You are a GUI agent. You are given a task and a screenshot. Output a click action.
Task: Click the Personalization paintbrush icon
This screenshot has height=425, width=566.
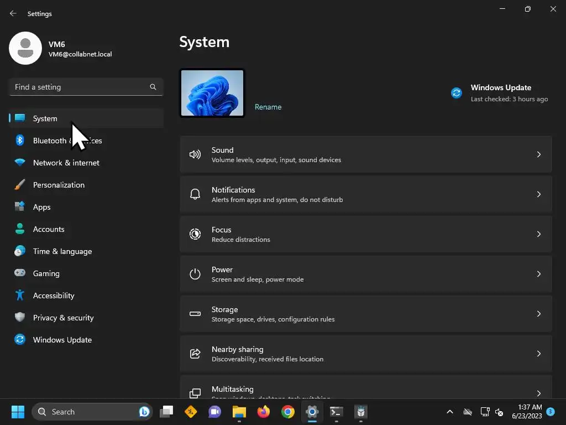pyautogui.click(x=20, y=185)
